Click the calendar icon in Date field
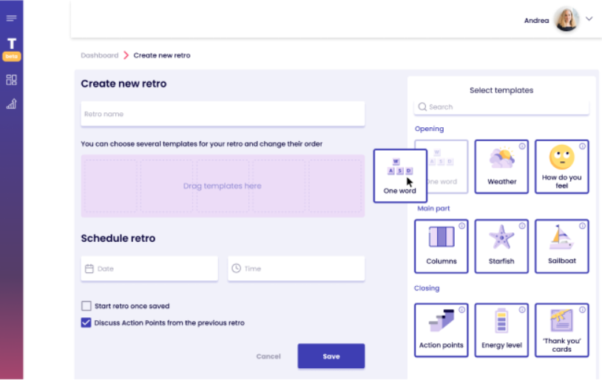Image resolution: width=602 pixels, height=380 pixels. [89, 268]
